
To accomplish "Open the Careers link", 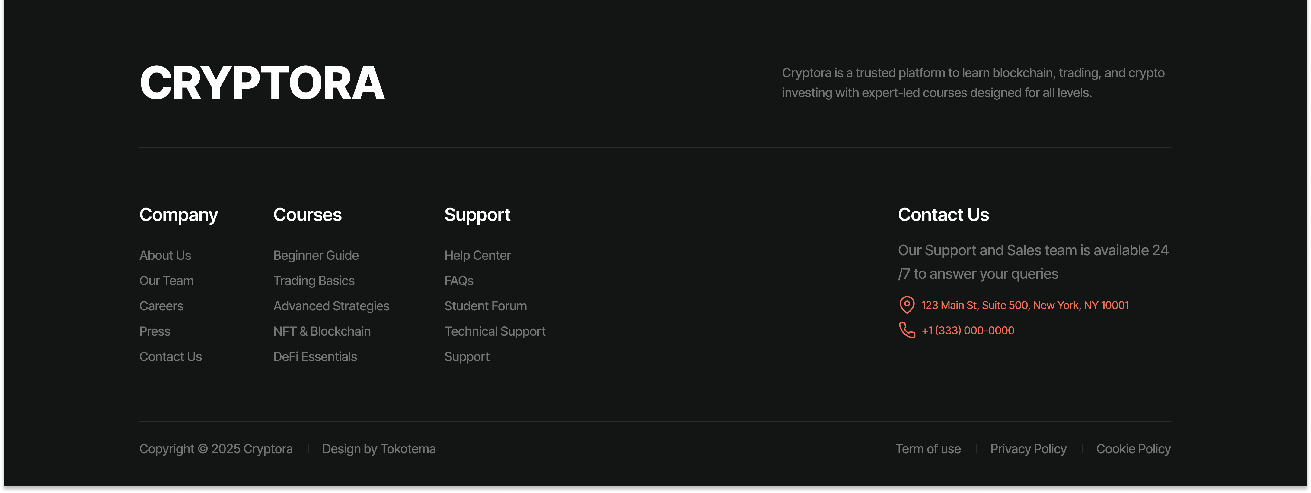I will 161,306.
